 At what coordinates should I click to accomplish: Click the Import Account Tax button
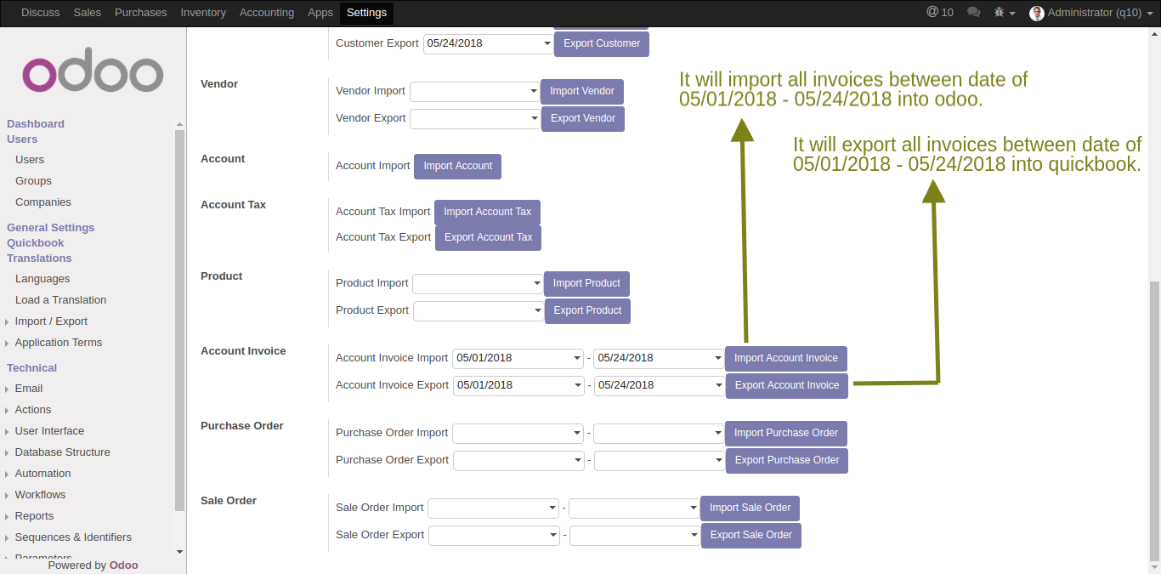tap(487, 212)
